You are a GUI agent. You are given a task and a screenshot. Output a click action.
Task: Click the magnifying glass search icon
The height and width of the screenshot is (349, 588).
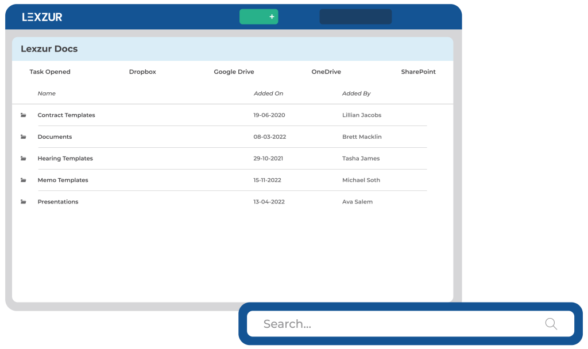551,324
